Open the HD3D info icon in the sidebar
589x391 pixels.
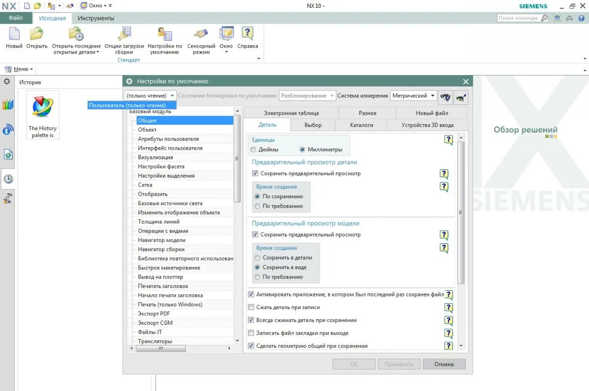pyautogui.click(x=8, y=130)
